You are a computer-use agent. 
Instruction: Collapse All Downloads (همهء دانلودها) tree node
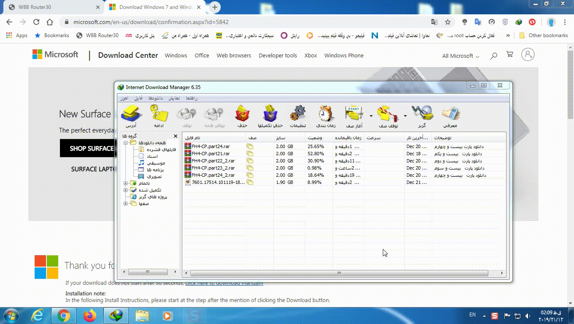pos(125,143)
